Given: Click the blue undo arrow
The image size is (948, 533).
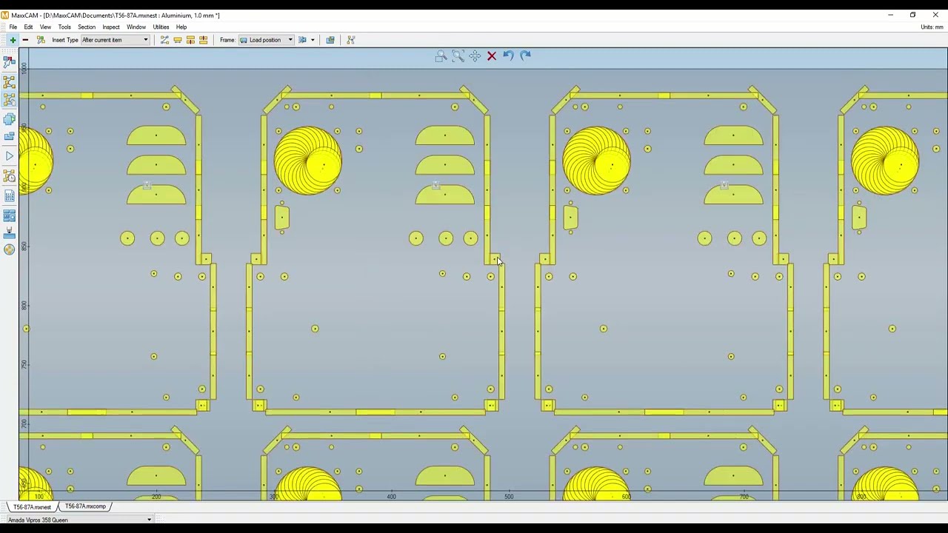Looking at the screenshot, I should 508,56.
